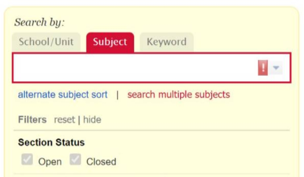Click the separator between the subject links
Screen dimensions: 304x177
(x=117, y=95)
